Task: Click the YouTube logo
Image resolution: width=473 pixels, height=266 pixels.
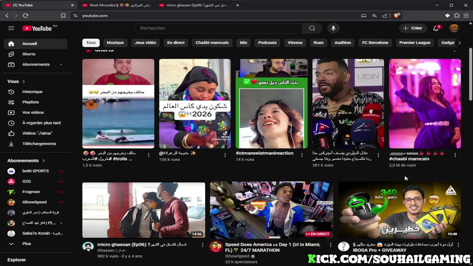Action: coord(37,28)
